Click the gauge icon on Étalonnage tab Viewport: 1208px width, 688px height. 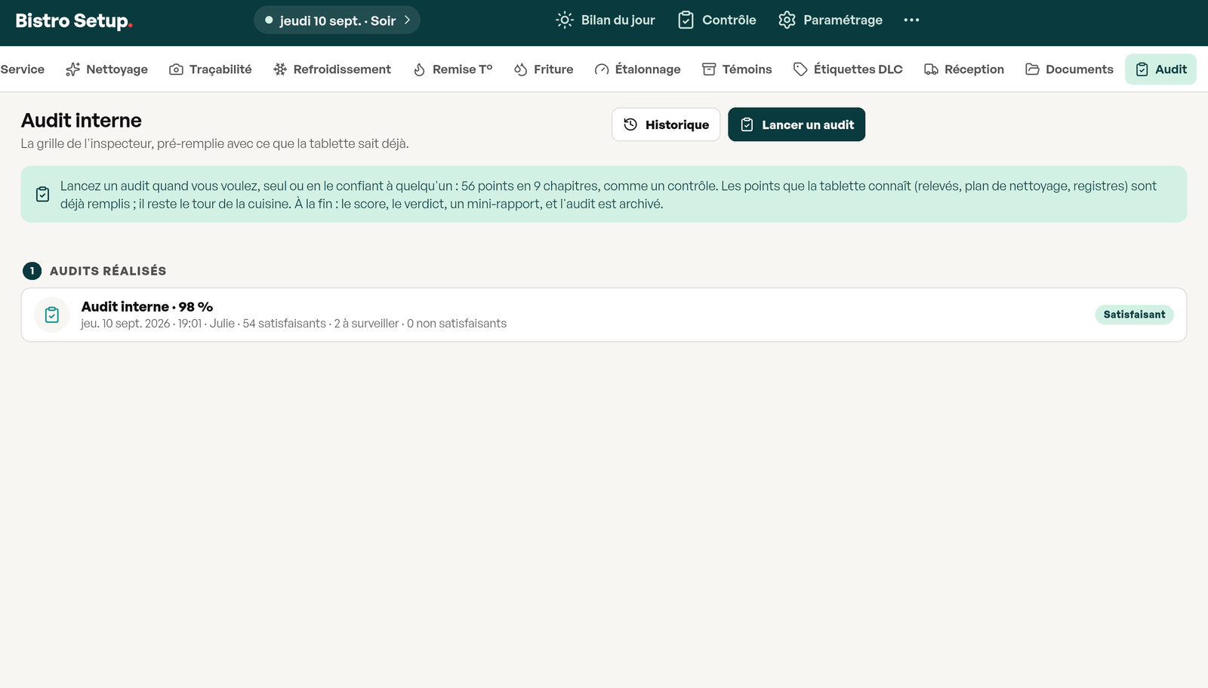click(602, 69)
